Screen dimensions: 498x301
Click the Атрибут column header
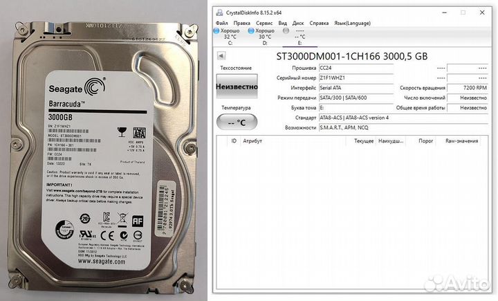click(293, 140)
